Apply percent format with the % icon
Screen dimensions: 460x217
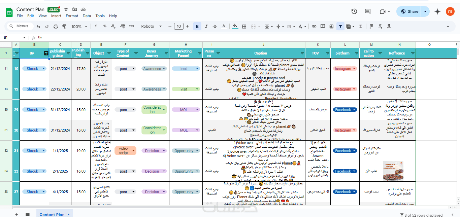point(105,26)
